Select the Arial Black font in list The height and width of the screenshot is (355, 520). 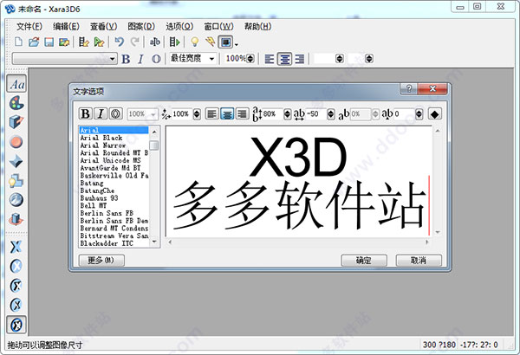pyautogui.click(x=114, y=138)
